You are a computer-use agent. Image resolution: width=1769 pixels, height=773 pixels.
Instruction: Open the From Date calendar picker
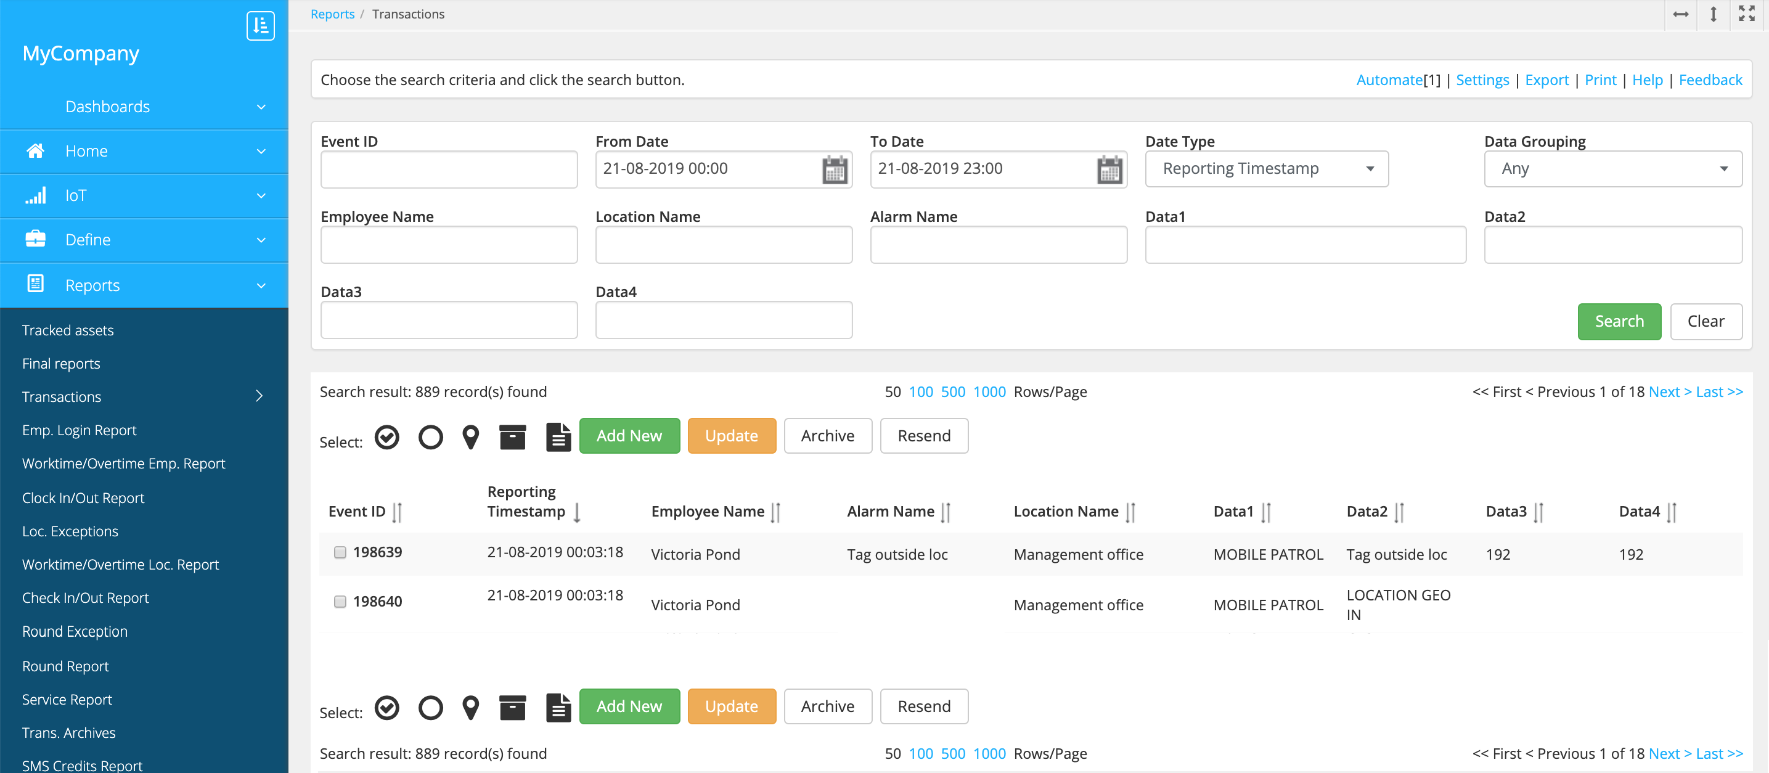pyautogui.click(x=835, y=170)
